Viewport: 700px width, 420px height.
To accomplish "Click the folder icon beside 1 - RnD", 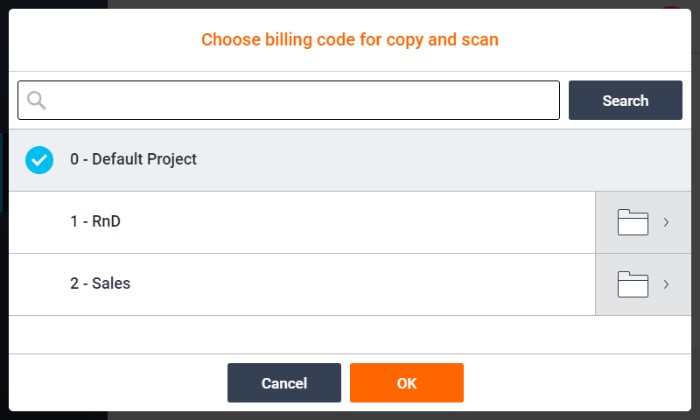I will 633,222.
